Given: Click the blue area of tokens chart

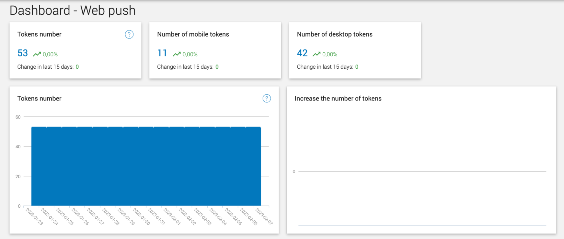Looking at the screenshot, I should [x=146, y=166].
